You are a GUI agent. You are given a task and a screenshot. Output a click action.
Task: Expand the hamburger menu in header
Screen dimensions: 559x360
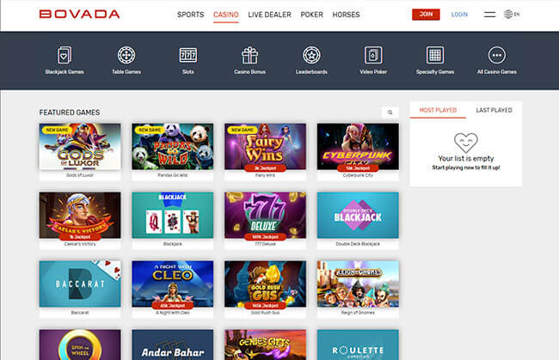(489, 15)
